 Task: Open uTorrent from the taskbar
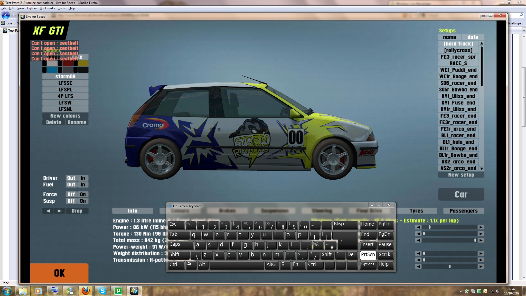pos(118,291)
